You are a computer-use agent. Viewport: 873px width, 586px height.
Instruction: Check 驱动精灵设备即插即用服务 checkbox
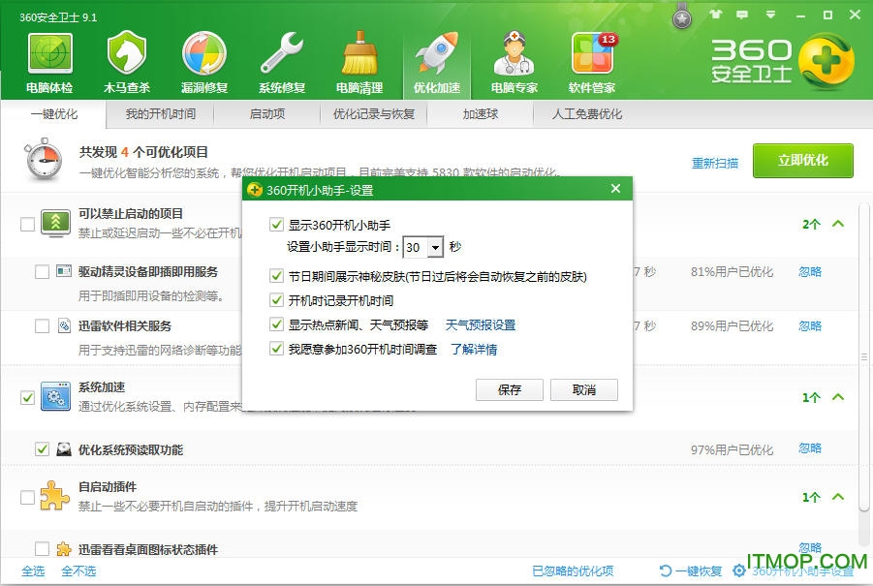42,271
